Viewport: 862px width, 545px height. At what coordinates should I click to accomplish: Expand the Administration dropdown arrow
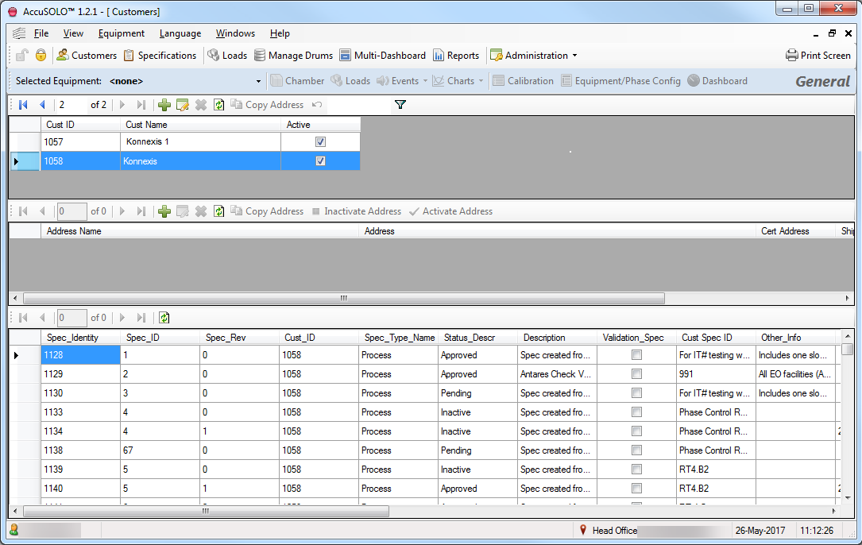point(574,56)
